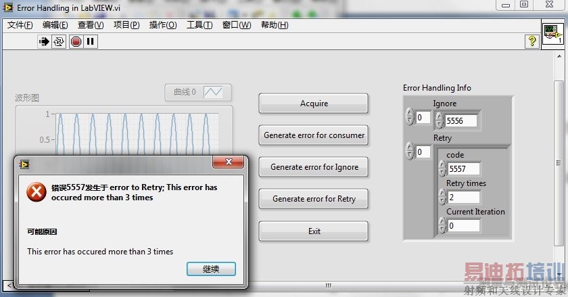Click the horizontal scrollbar thumb
This screenshot has height=297, width=568.
(x=328, y=285)
